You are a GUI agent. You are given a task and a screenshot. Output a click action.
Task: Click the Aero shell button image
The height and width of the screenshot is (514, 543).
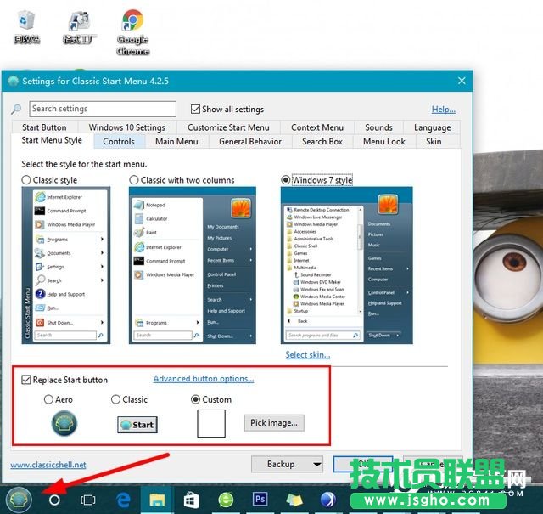(x=64, y=423)
